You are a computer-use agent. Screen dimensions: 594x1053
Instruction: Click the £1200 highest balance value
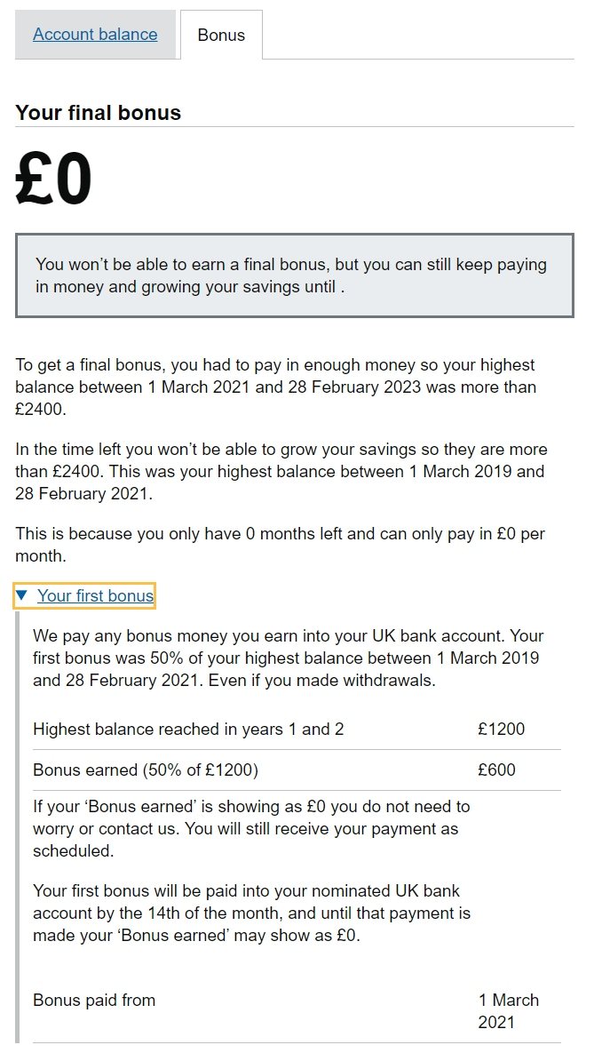coord(501,730)
